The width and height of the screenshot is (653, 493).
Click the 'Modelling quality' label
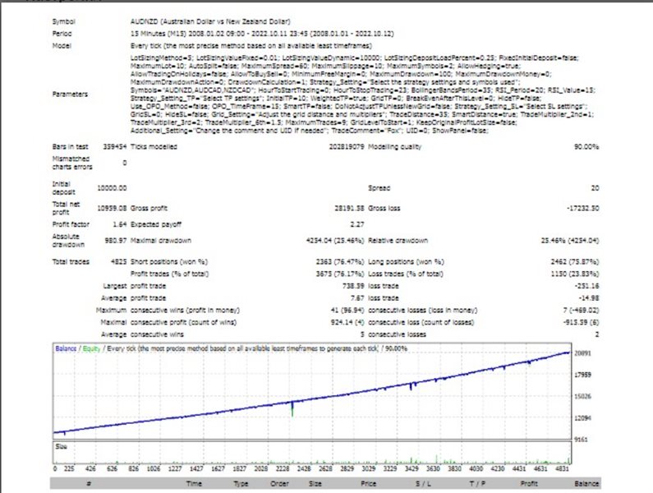(x=394, y=147)
